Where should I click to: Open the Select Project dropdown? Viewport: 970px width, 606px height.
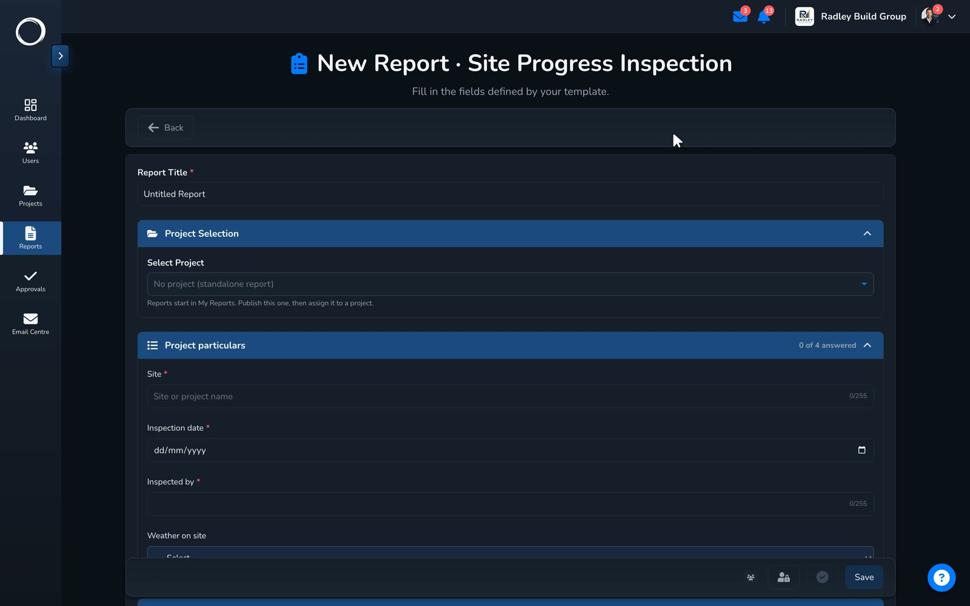tap(510, 284)
